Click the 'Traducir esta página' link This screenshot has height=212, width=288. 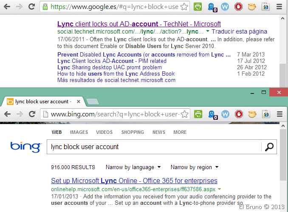point(239,31)
